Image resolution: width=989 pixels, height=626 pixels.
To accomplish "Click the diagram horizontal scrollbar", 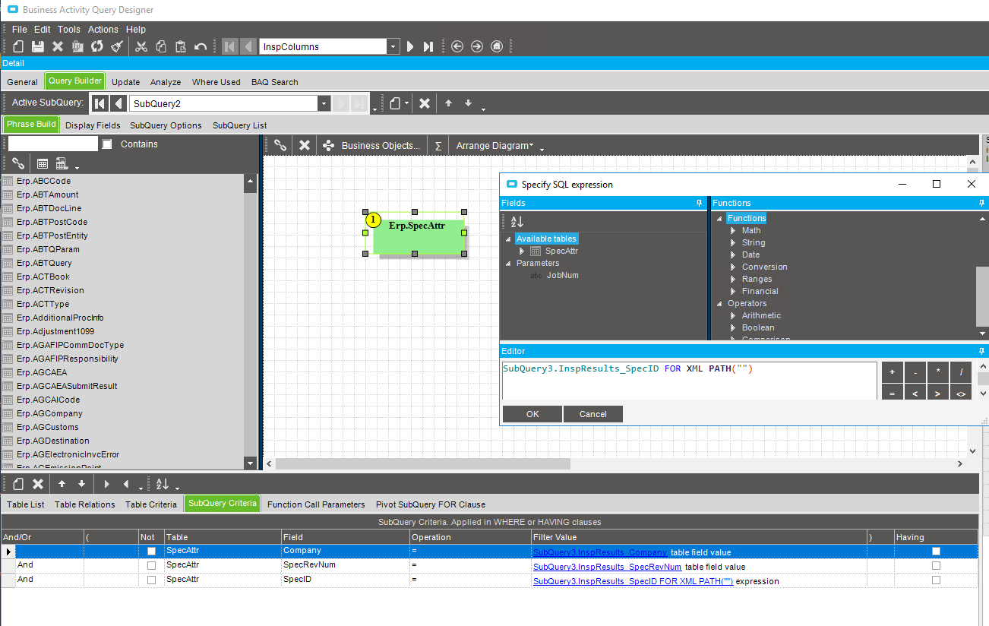I will pos(422,463).
